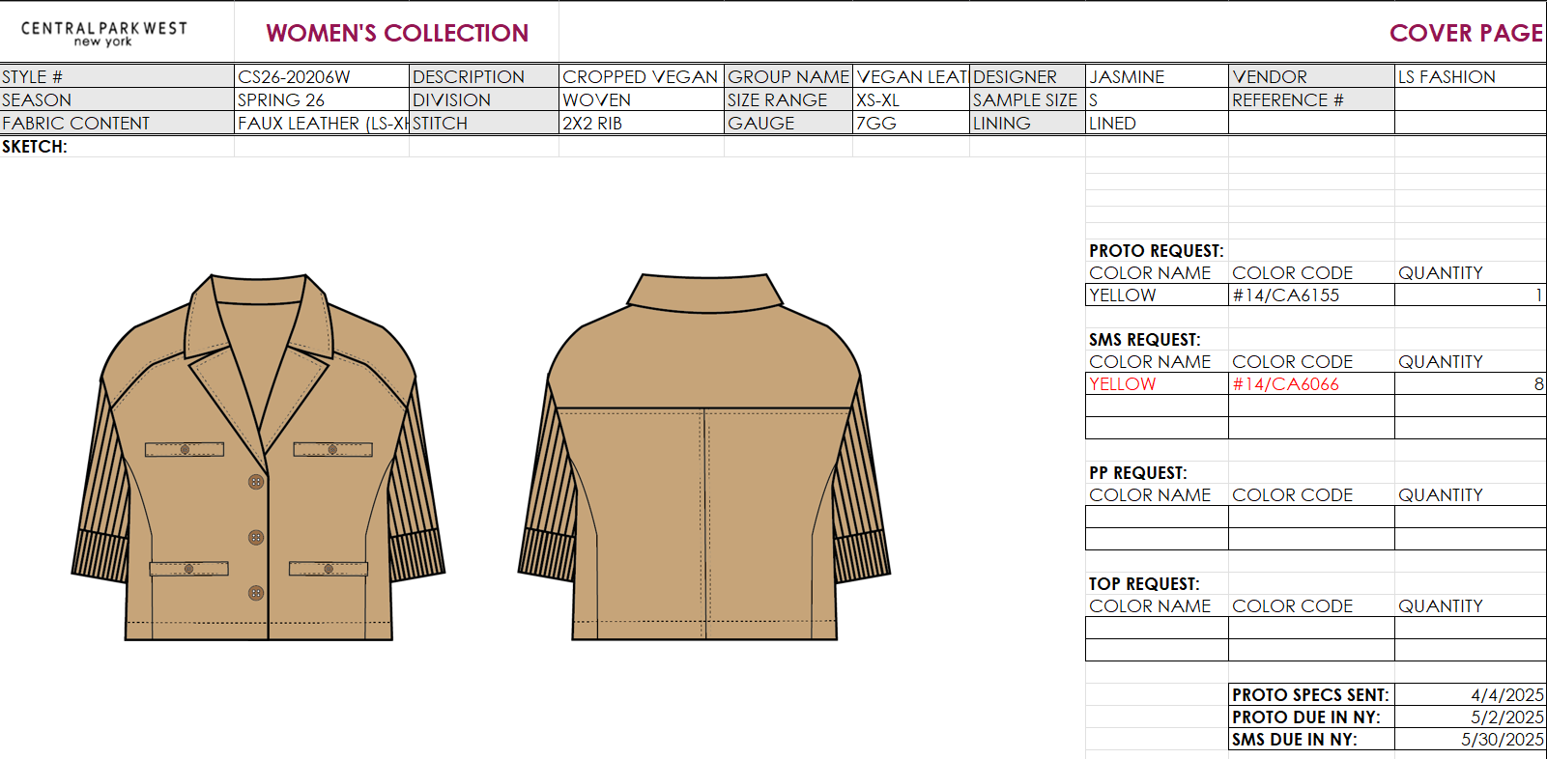Select the SEASON label cell
The width and height of the screenshot is (1547, 759).
tap(117, 99)
